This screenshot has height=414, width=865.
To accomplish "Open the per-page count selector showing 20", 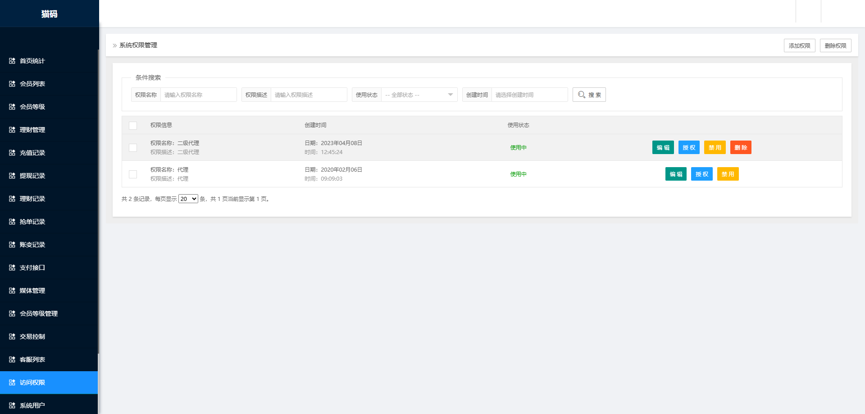I will [188, 198].
